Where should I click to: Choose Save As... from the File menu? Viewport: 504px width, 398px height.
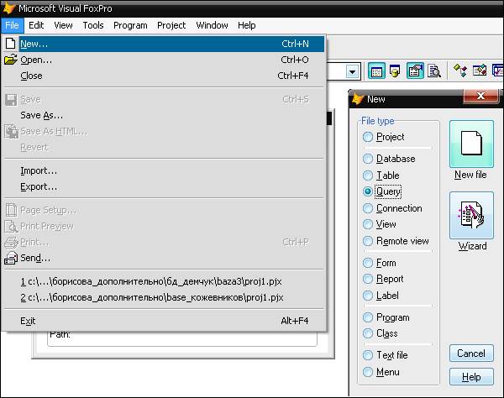click(165, 115)
